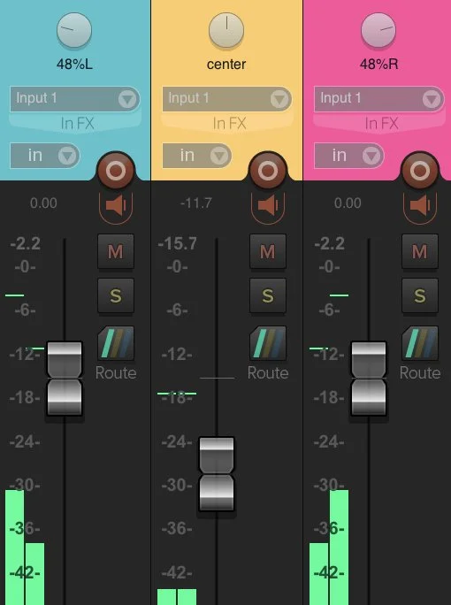Click the 0.00 volume readout on blue track
Screen dimensions: 451x605
click(43, 203)
